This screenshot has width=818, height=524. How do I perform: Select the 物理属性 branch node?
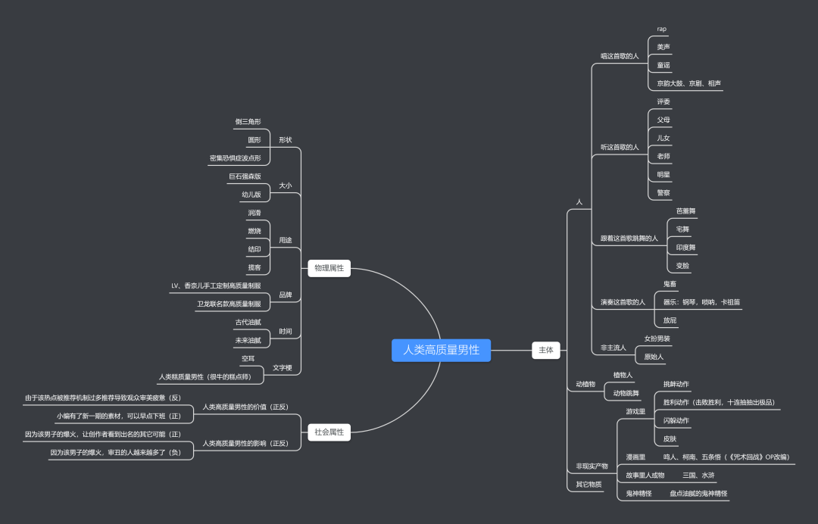tap(329, 268)
